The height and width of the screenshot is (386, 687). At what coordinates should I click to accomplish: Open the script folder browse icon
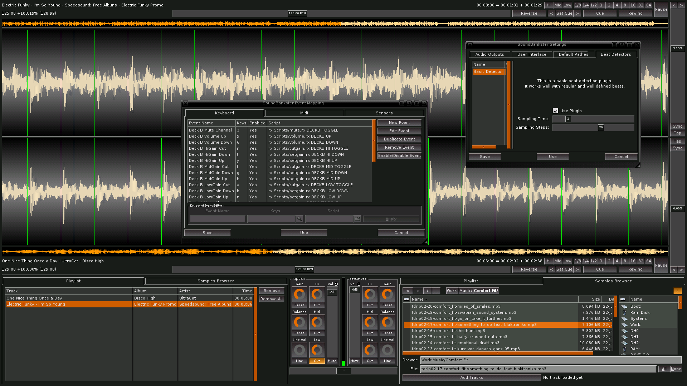357,219
